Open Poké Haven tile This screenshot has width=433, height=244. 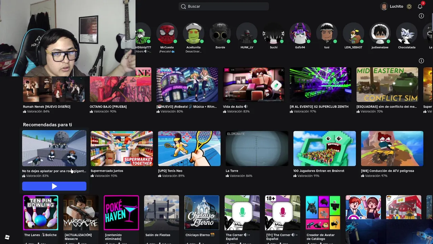[121, 212]
